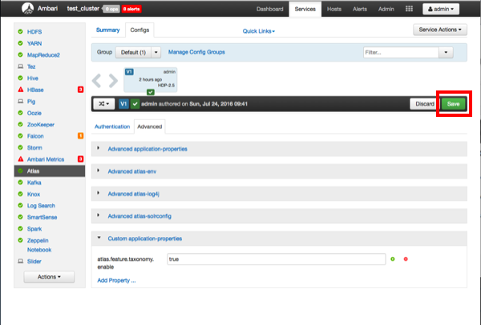Viewport: 481px width, 325px height.
Task: Click HBase alert count badge
Action: (80, 90)
